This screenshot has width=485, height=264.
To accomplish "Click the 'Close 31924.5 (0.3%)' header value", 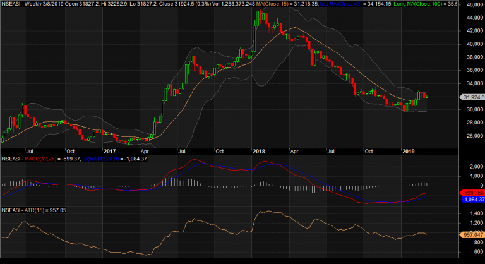I will (186, 4).
